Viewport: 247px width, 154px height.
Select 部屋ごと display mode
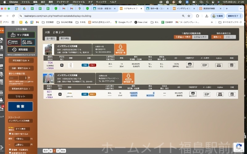point(230,37)
